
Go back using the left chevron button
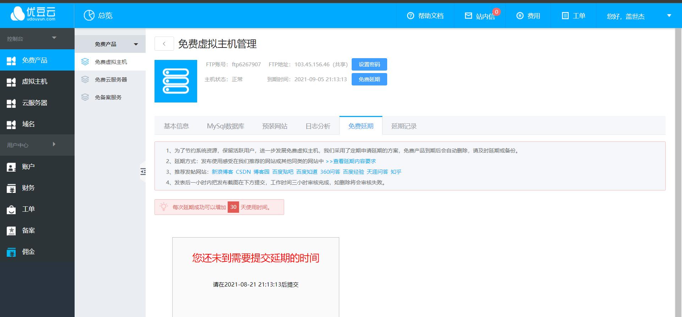point(164,44)
